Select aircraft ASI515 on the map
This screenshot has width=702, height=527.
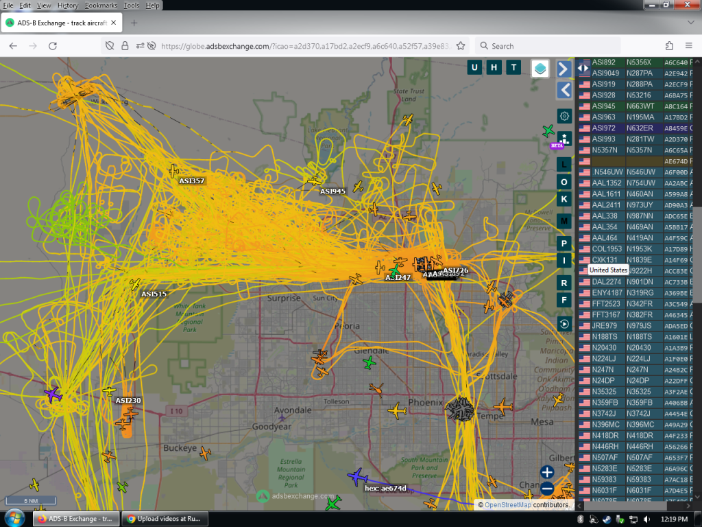[135, 283]
